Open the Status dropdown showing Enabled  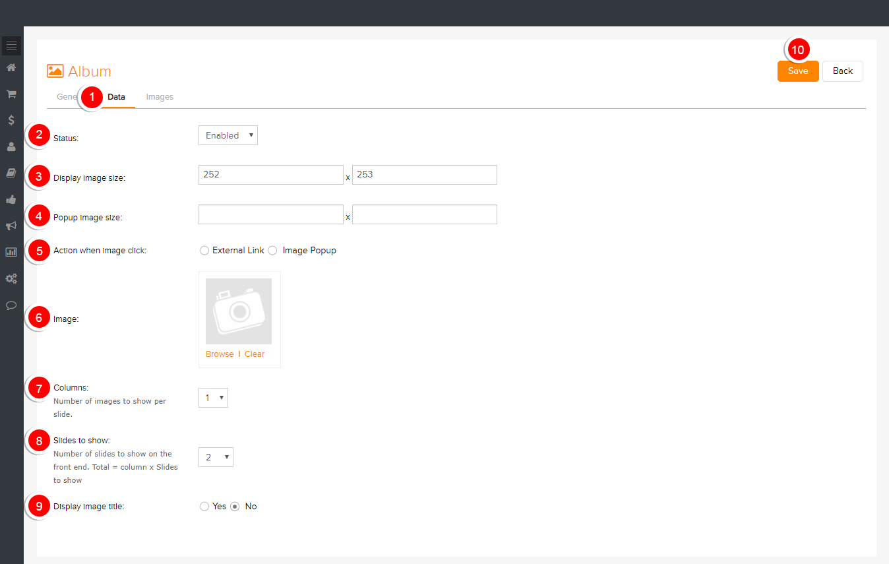228,135
